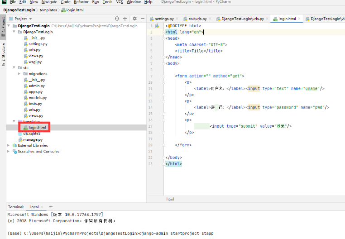This screenshot has width=345, height=239.
Task: Close the DjangoTestLogin\urls.py tab
Action: coord(267,19)
